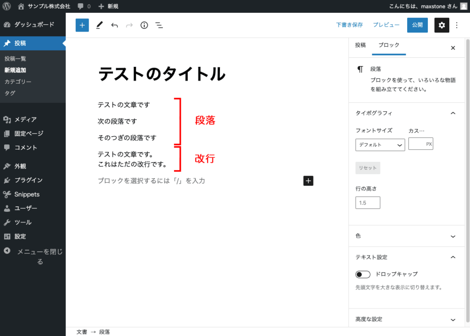This screenshot has width=470, height=336.
Task: Click the settings gear icon
Action: (x=442, y=25)
